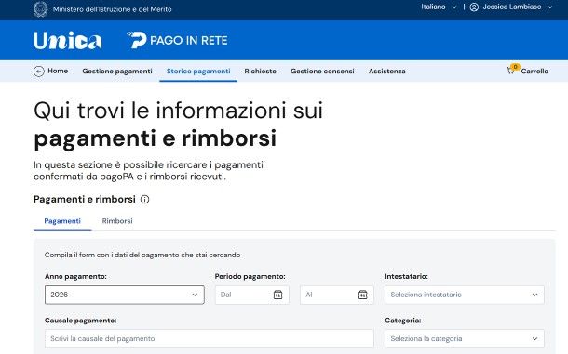Click the yellow cart count badge
Screen dimensions: 568x354
[x=515, y=67]
